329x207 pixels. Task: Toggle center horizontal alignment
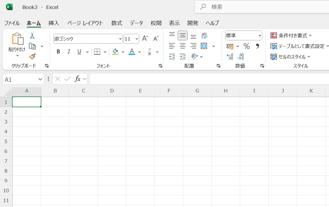tap(182, 46)
